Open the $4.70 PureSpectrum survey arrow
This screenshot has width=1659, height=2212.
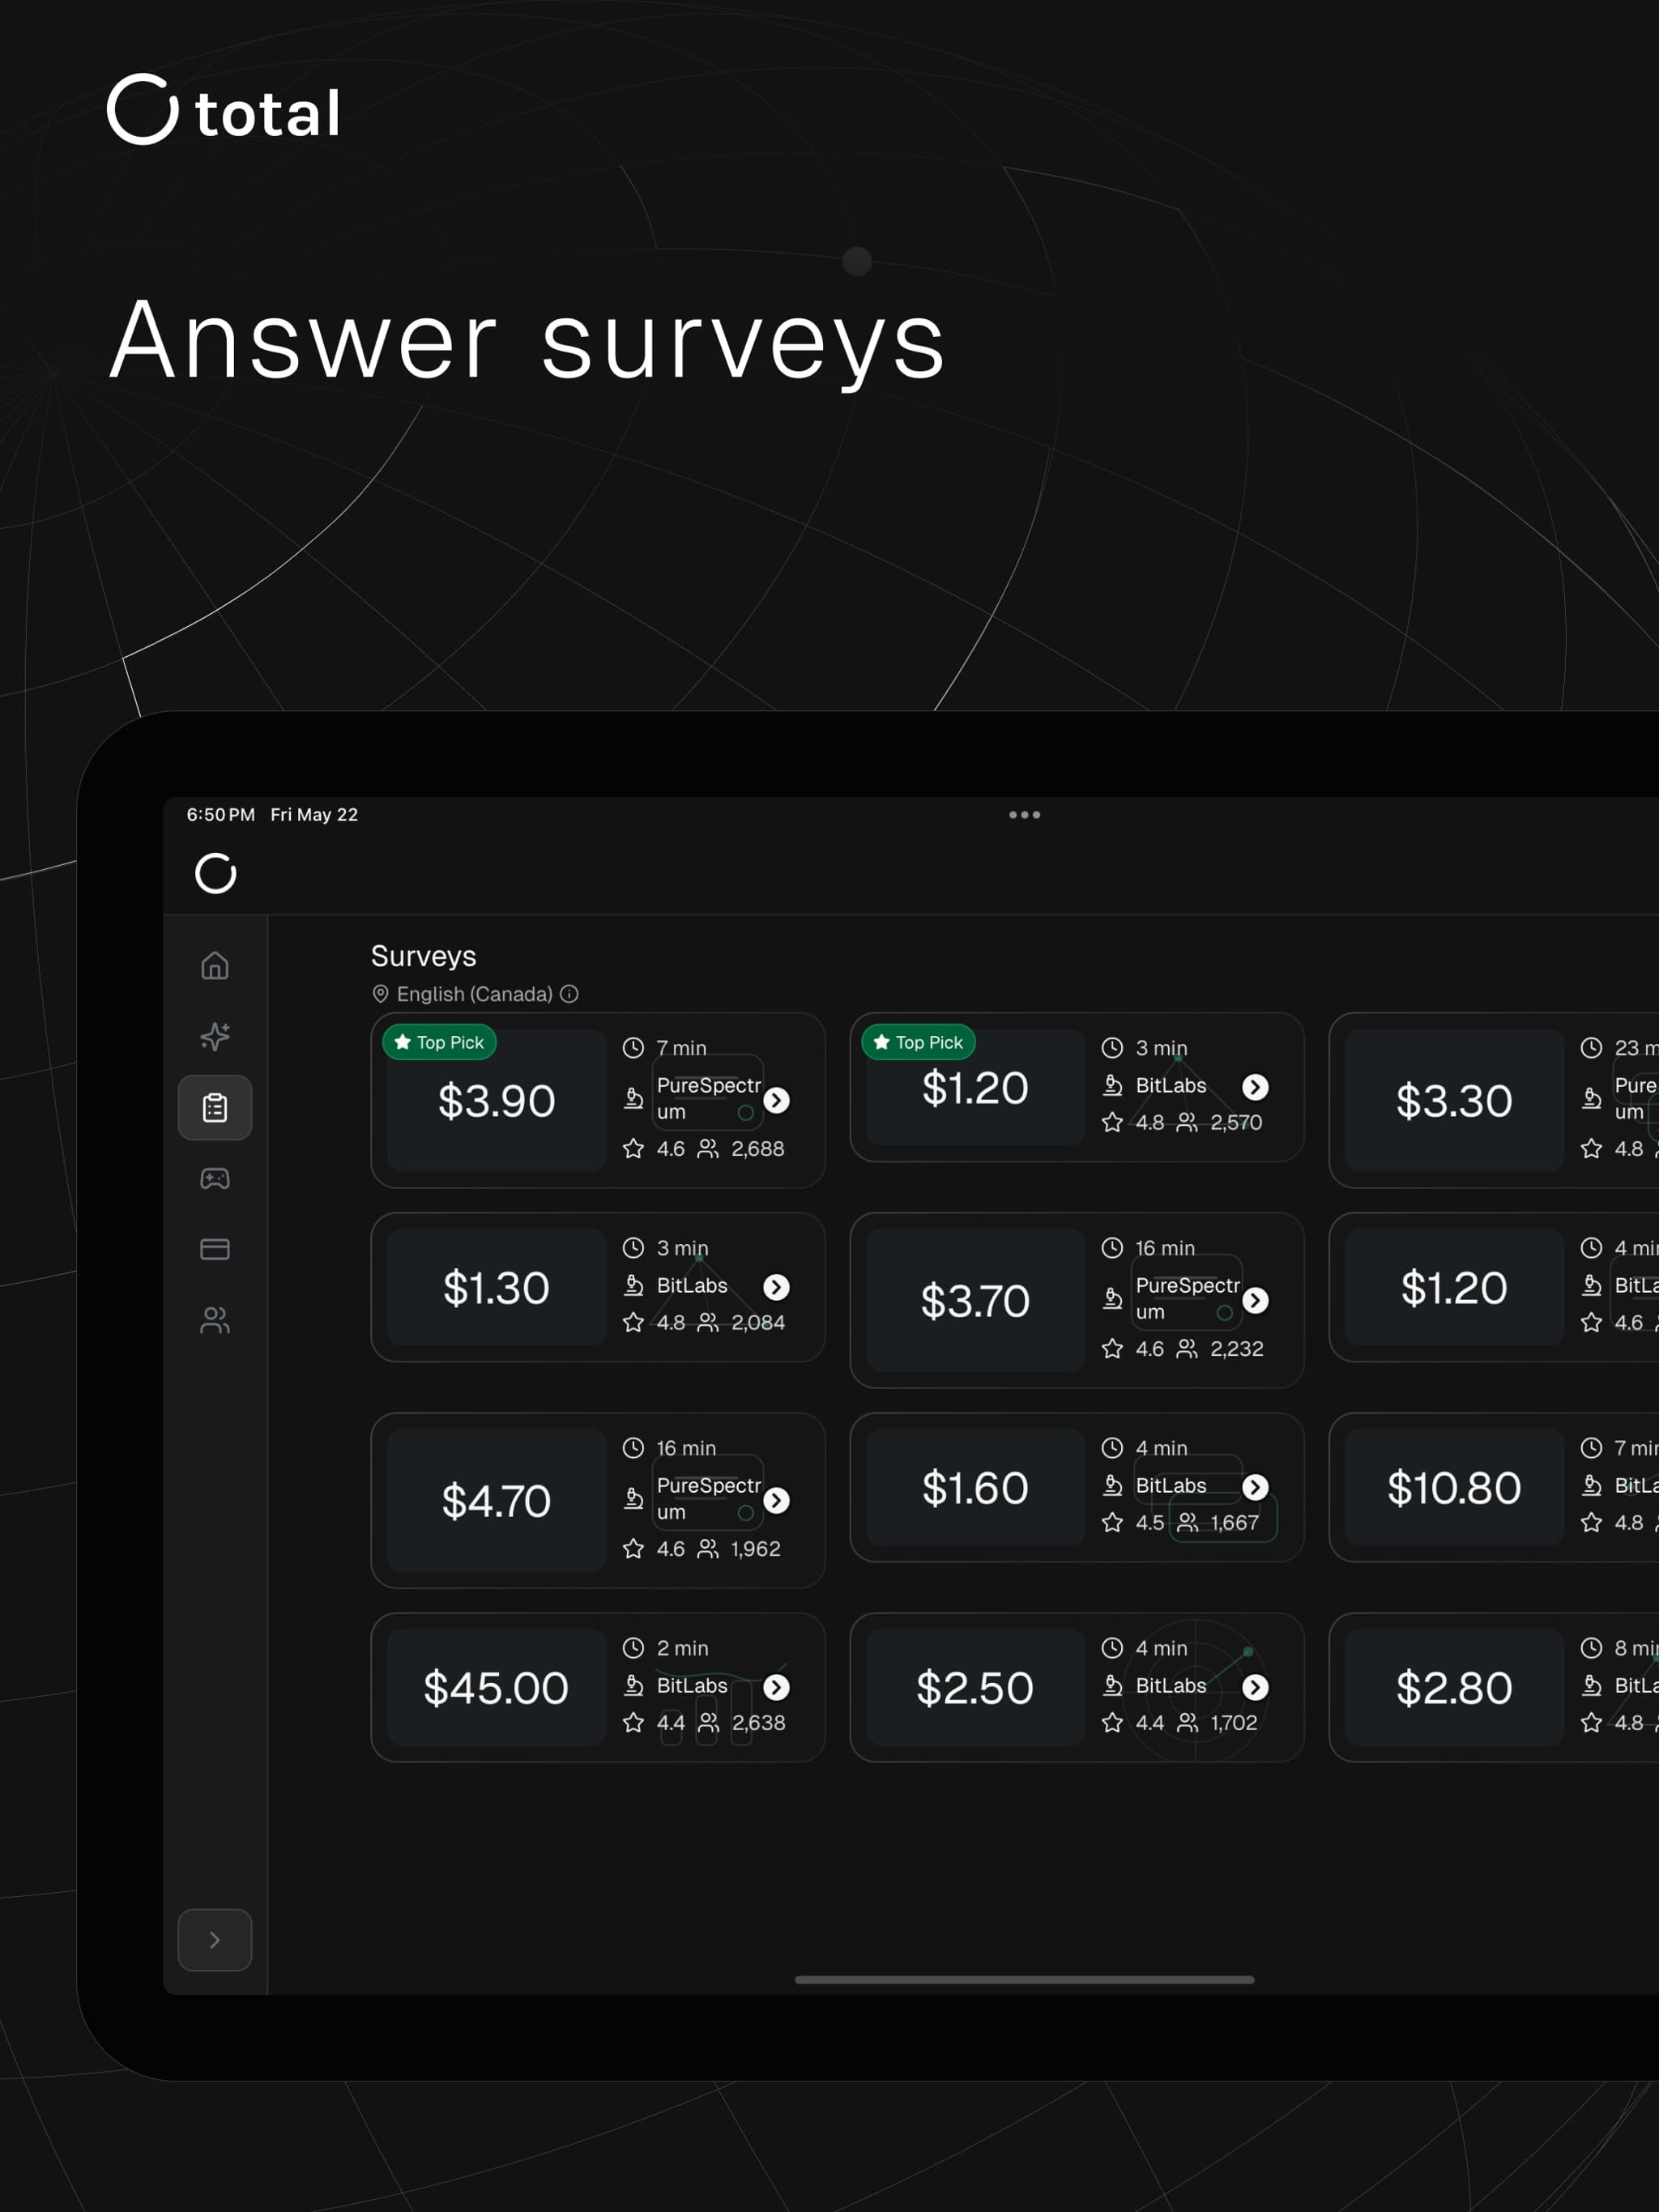tap(776, 1500)
